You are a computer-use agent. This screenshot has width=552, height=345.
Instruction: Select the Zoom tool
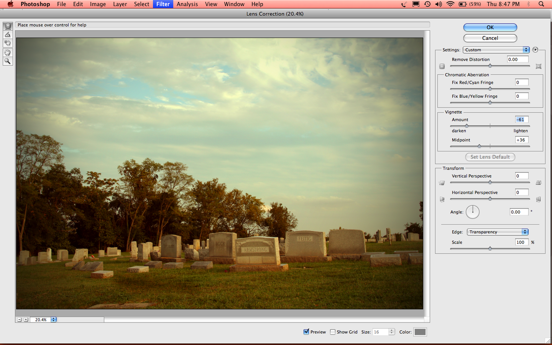(x=8, y=61)
